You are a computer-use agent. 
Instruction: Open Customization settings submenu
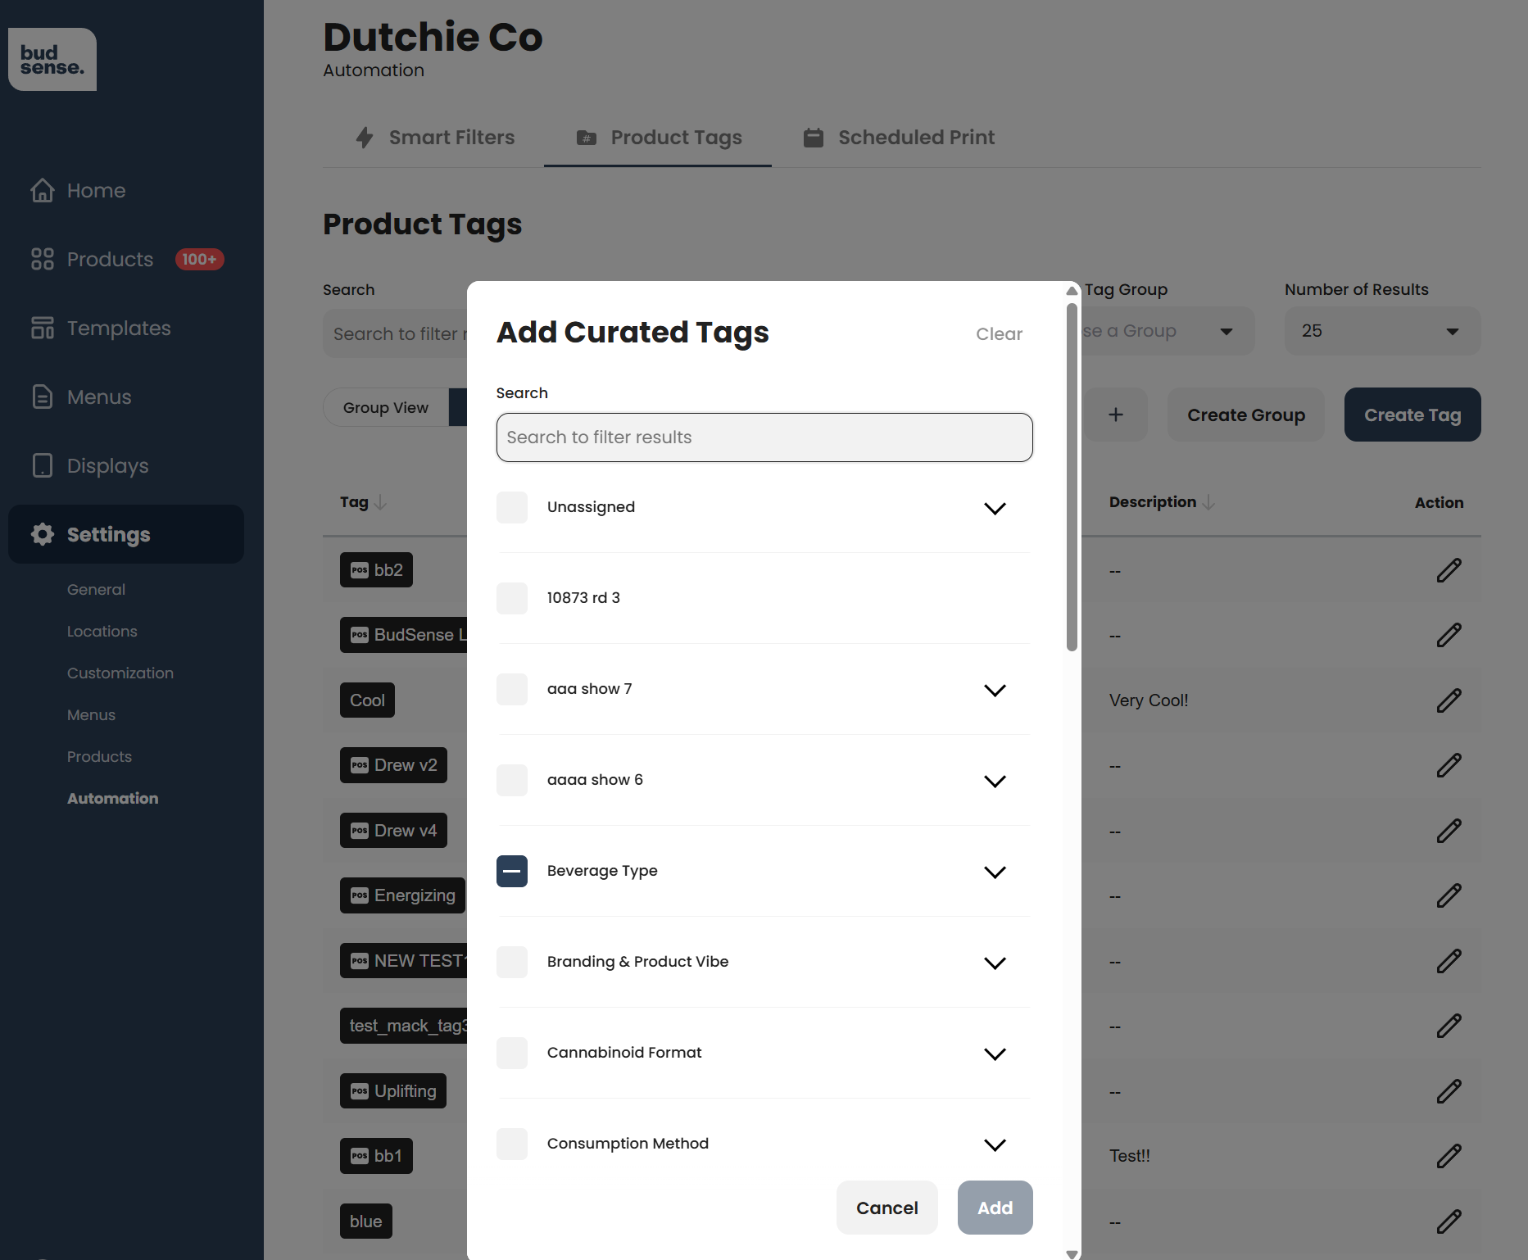coord(120,673)
